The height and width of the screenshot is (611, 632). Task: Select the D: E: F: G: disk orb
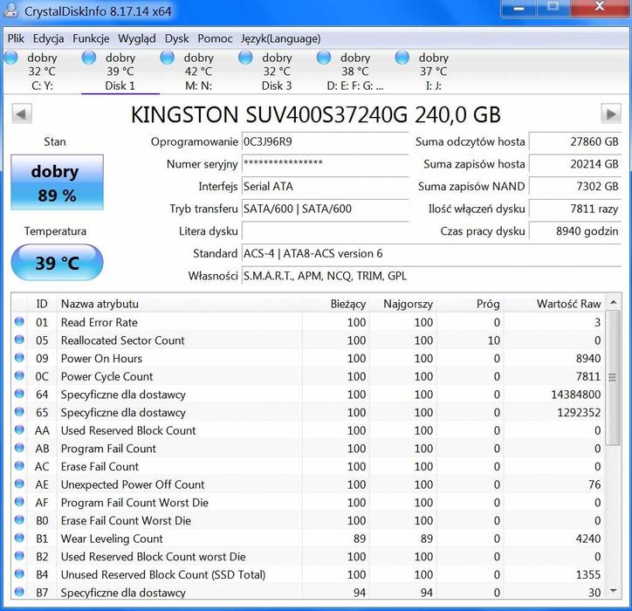[x=323, y=58]
